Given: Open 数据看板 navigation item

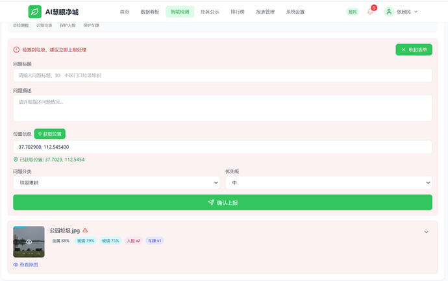Looking at the screenshot, I should (x=150, y=12).
